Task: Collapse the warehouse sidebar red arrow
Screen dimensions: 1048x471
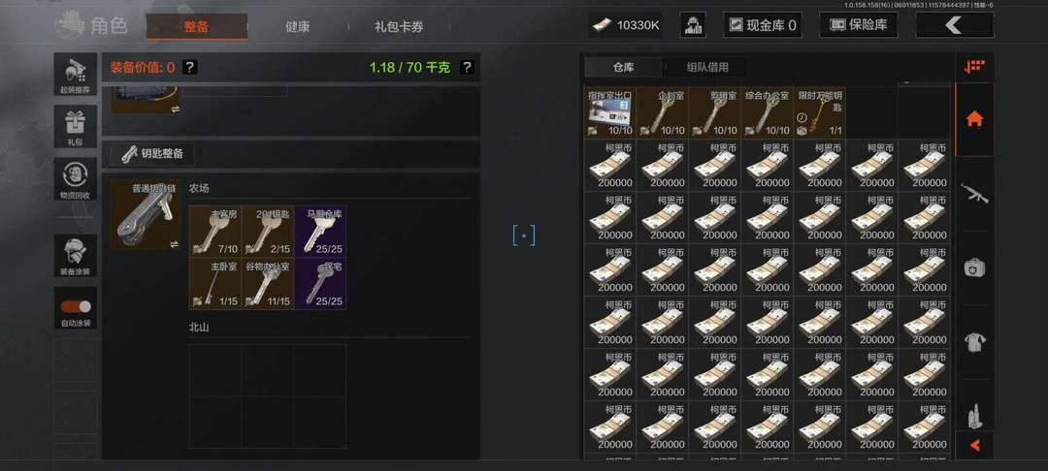Action: coord(974,445)
